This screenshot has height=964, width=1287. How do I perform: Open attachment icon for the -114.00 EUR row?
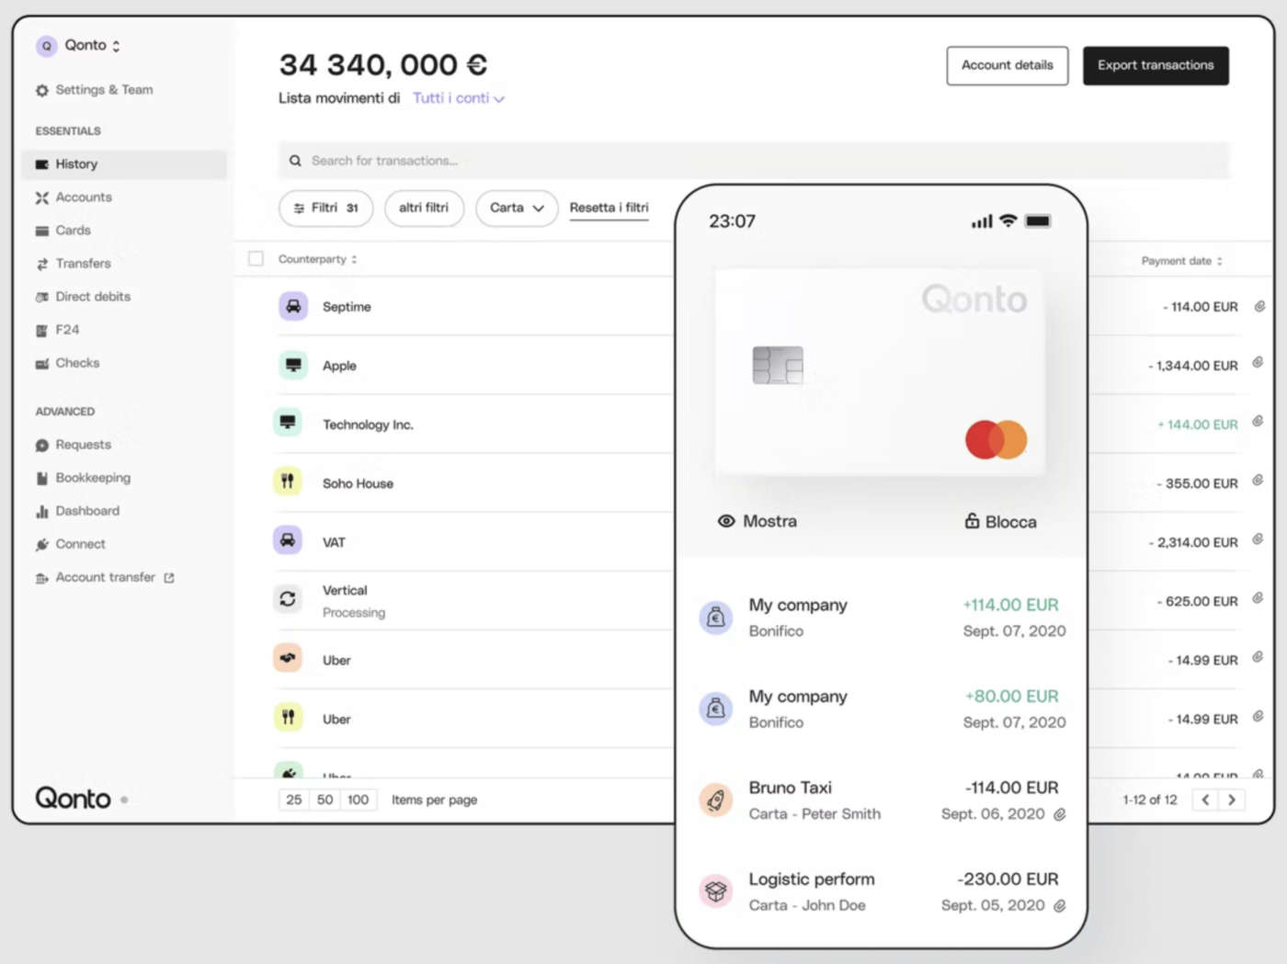pyautogui.click(x=1259, y=306)
